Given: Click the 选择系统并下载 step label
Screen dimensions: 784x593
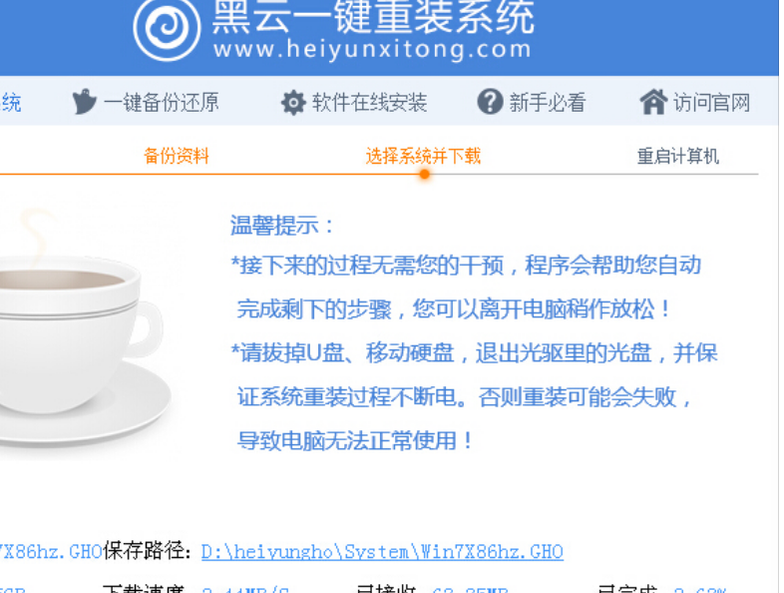Looking at the screenshot, I should [423, 156].
